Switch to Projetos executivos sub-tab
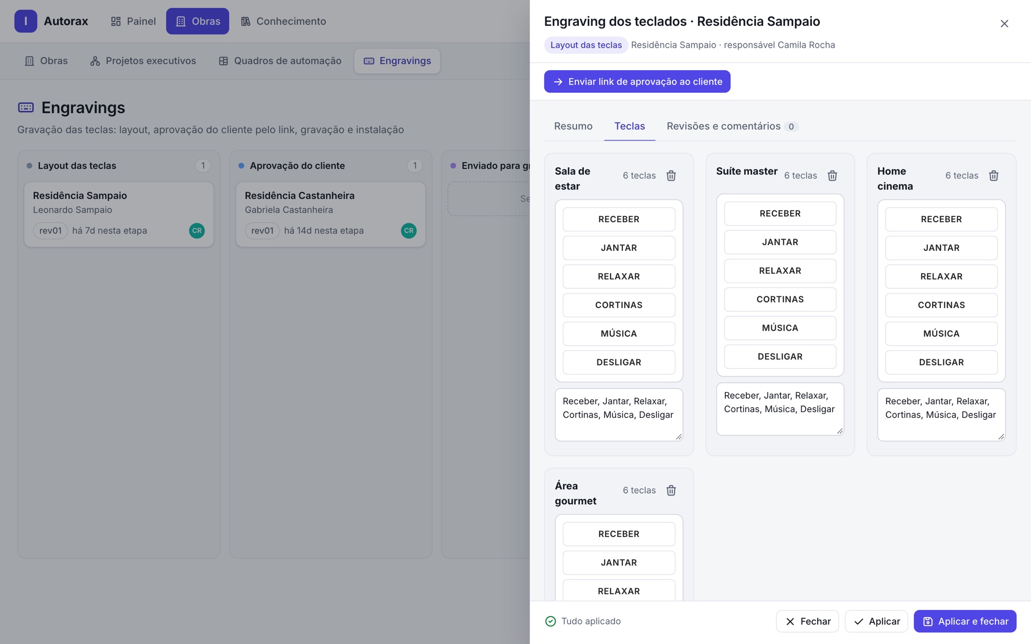This screenshot has height=644, width=1031. [143, 61]
